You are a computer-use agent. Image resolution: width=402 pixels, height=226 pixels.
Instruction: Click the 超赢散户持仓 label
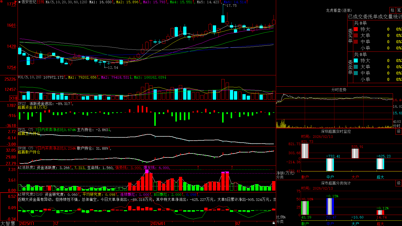point(29,152)
